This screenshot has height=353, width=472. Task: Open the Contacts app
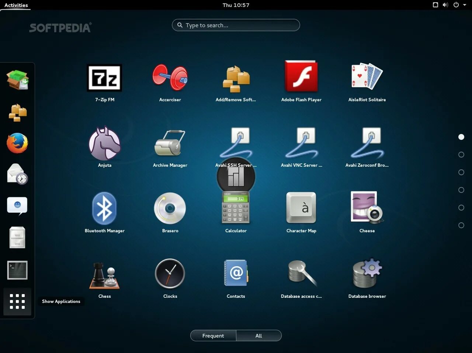236,273
